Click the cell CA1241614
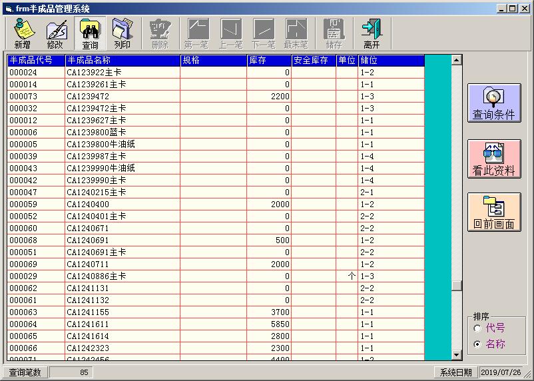The width and height of the screenshot is (534, 381). pyautogui.click(x=123, y=336)
